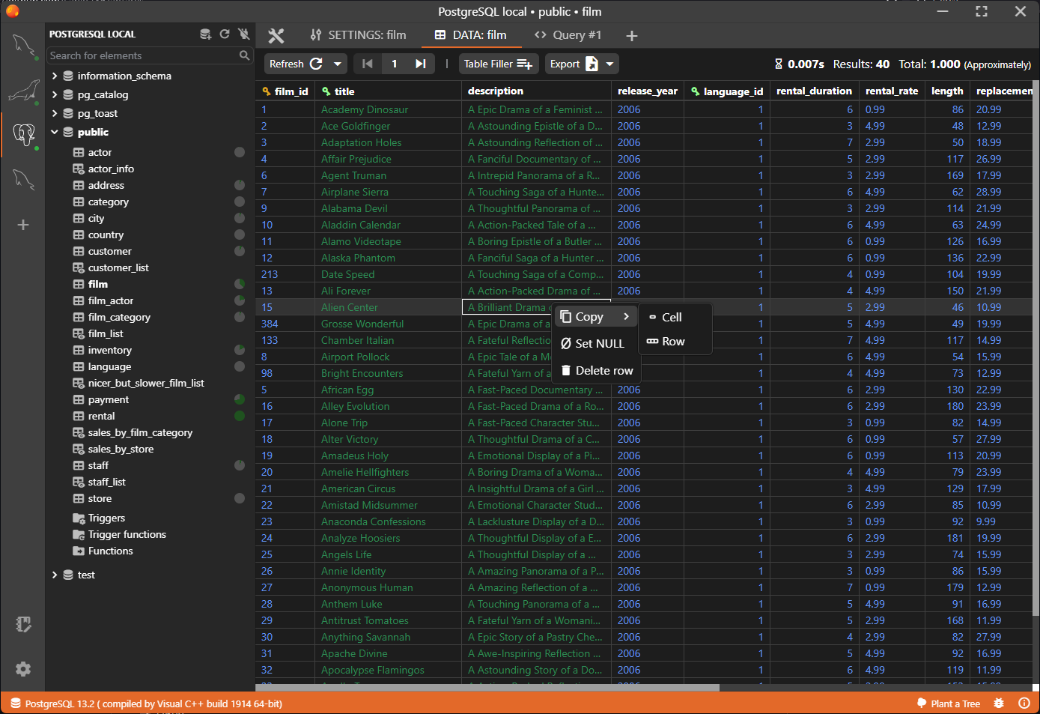The height and width of the screenshot is (714, 1040).
Task: Collapse the public schema
Action: (x=55, y=132)
